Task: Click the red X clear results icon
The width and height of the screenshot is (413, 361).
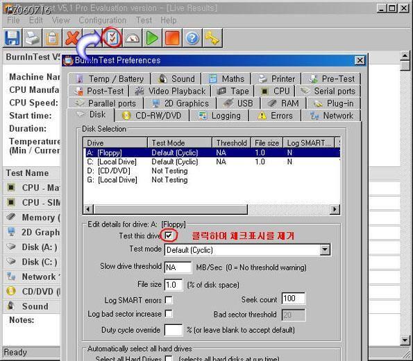Action: point(72,38)
